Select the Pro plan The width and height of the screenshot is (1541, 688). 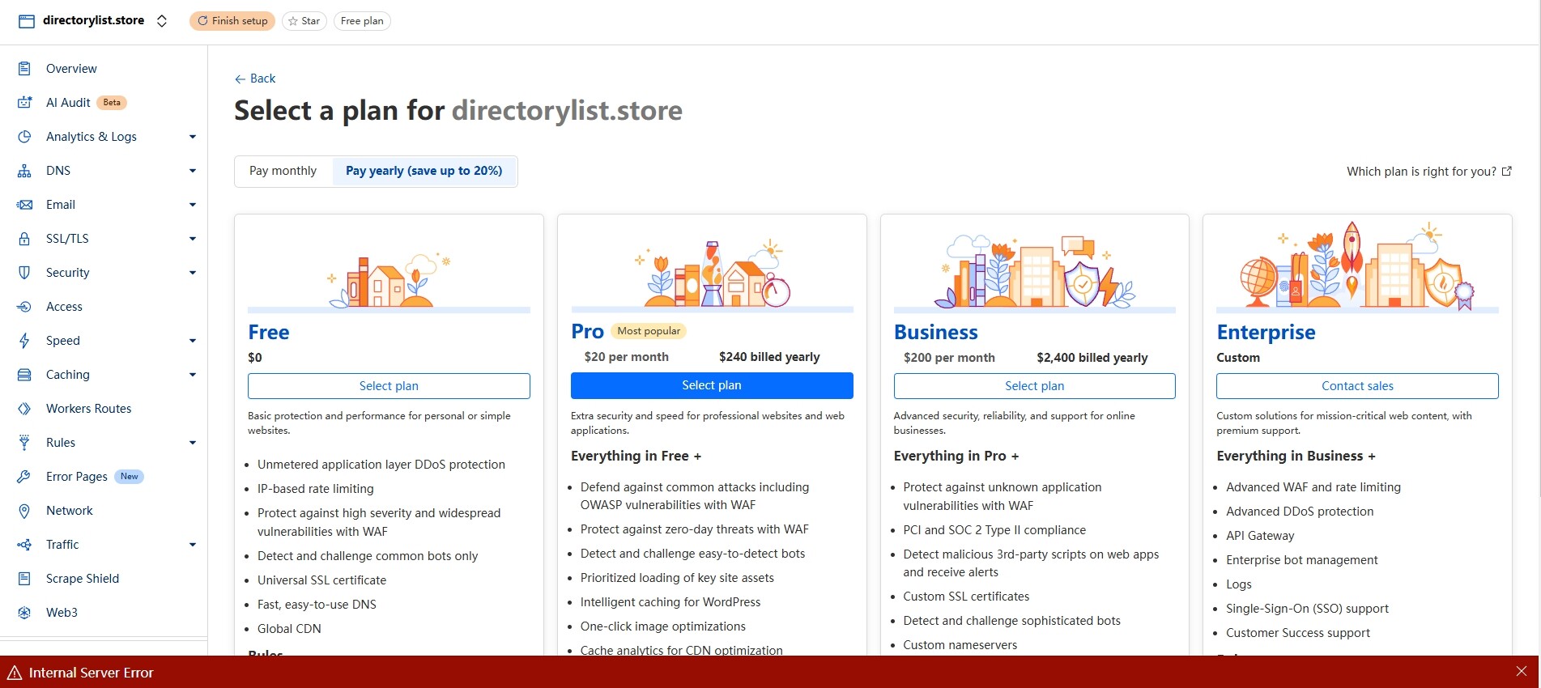coord(712,385)
